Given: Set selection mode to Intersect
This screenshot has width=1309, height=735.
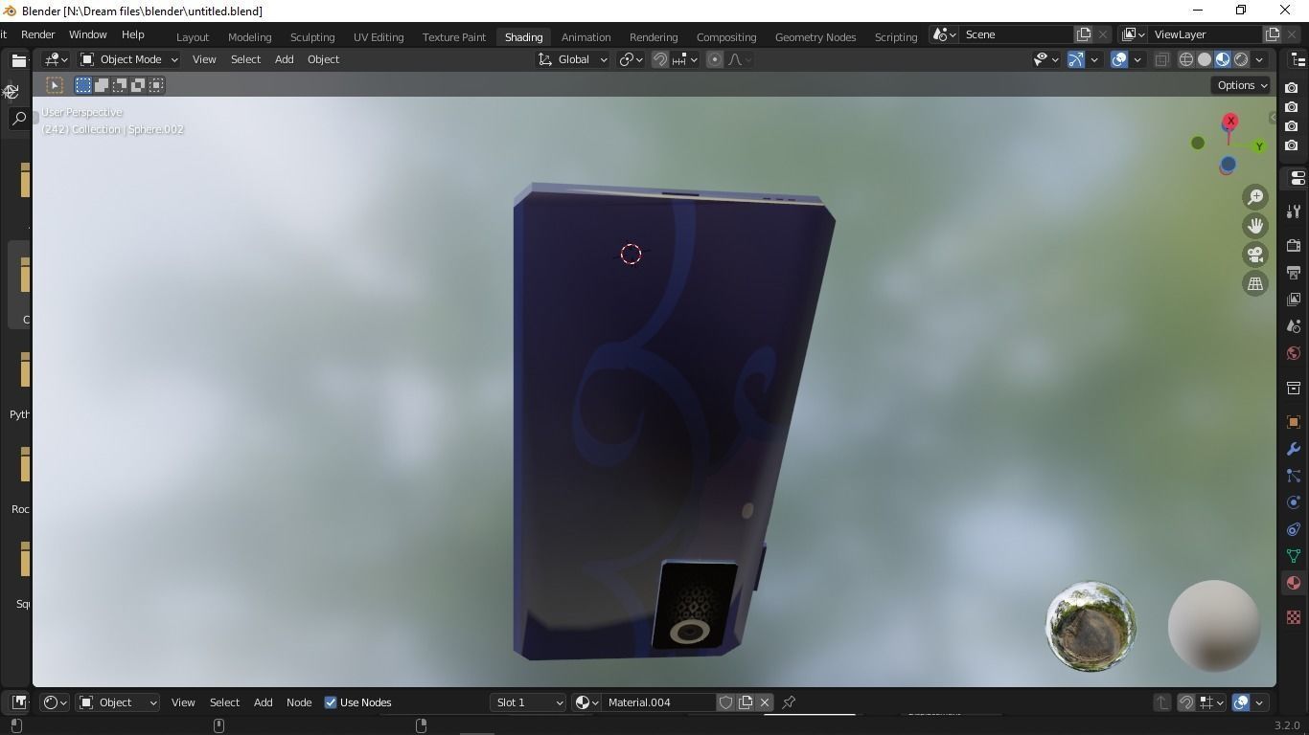Looking at the screenshot, I should pyautogui.click(x=156, y=85).
